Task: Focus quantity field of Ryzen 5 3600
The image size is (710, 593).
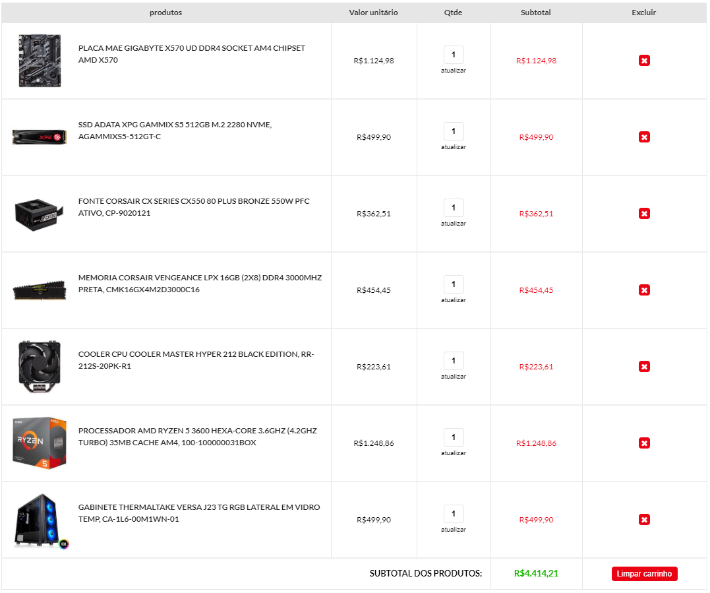Action: point(454,437)
